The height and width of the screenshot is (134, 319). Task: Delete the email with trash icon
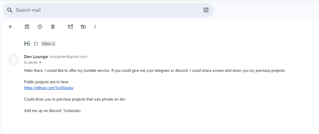click(53, 27)
